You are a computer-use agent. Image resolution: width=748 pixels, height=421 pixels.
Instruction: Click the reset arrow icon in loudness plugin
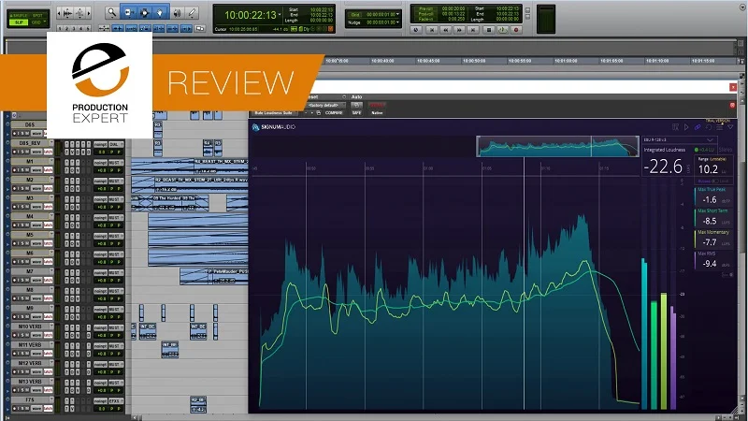tap(709, 127)
